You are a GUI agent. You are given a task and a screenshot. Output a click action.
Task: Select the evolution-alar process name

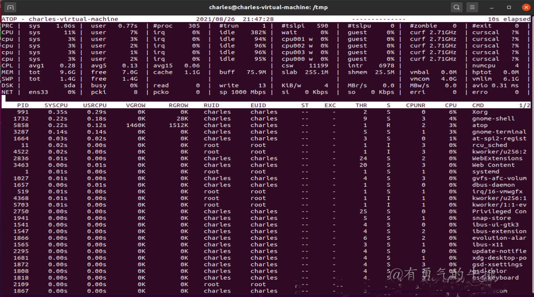499,238
